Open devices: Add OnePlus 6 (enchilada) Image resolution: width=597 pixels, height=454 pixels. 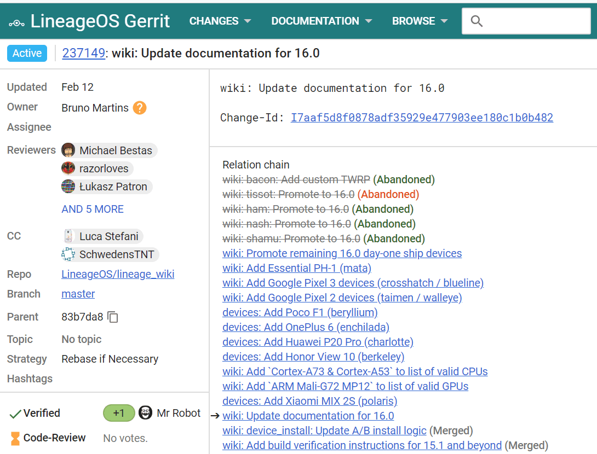306,327
